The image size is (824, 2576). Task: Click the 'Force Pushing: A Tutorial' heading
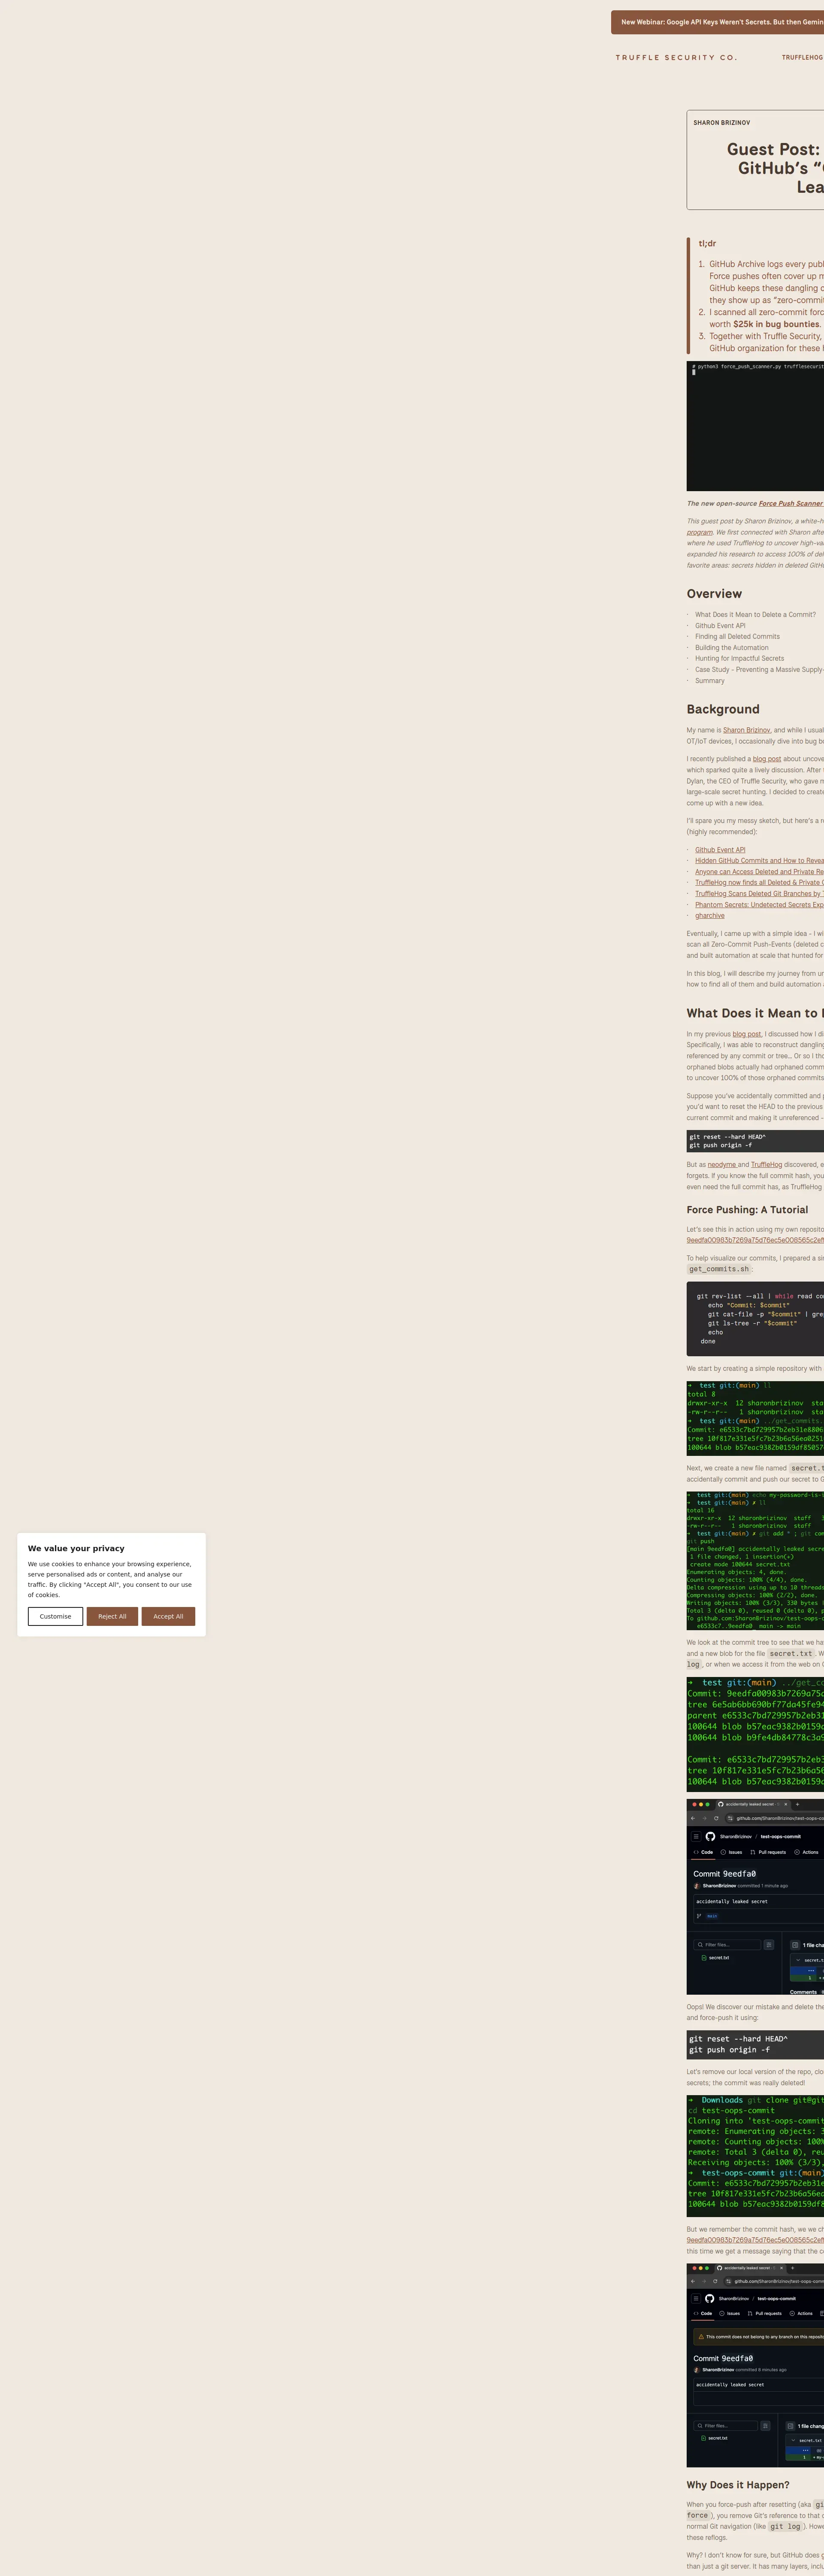[x=747, y=1210]
